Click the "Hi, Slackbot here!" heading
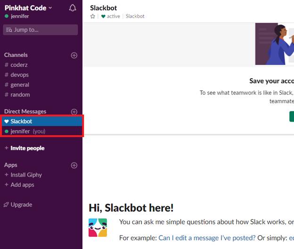294x249 pixels. (x=131, y=208)
